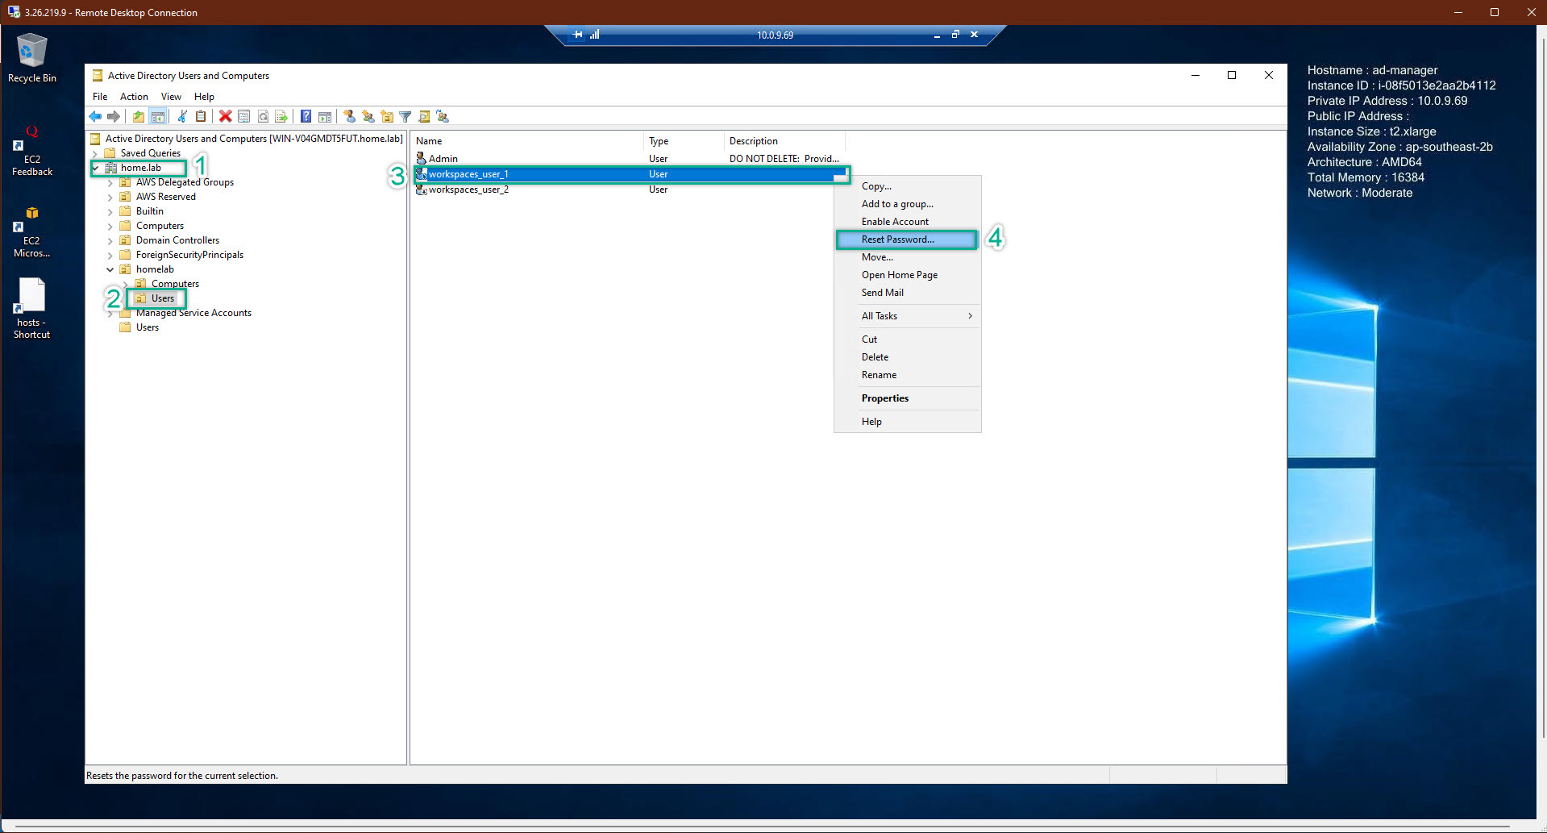
Task: Click Properties in the context menu
Action: click(884, 398)
